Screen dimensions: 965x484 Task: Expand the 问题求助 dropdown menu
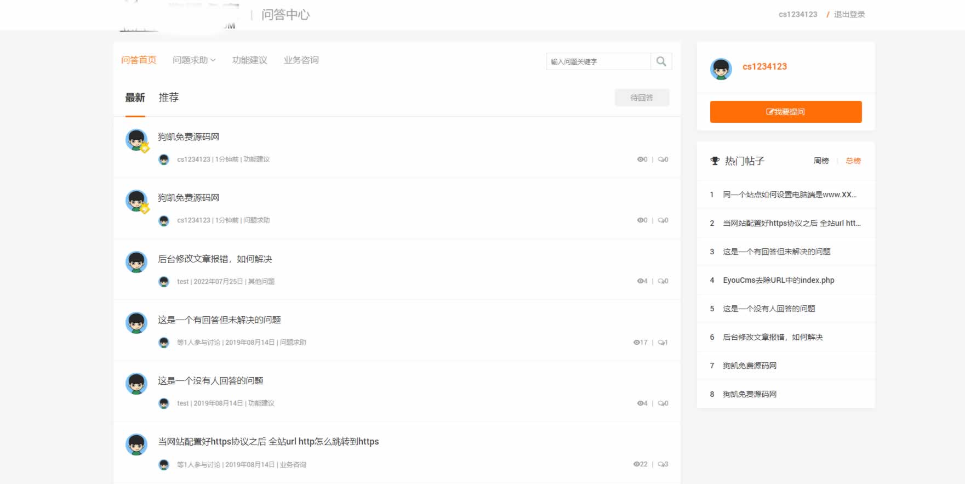pos(194,60)
